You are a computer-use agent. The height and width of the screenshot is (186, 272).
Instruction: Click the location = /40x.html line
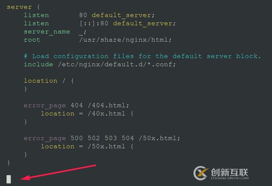[x=87, y=114]
